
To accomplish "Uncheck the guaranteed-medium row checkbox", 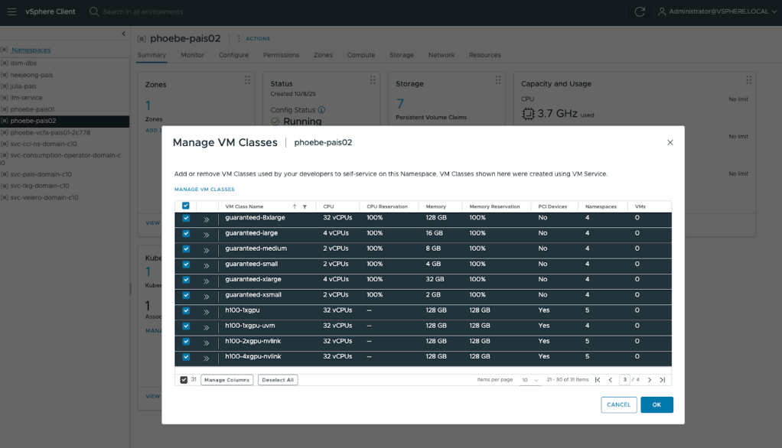I will click(x=186, y=249).
